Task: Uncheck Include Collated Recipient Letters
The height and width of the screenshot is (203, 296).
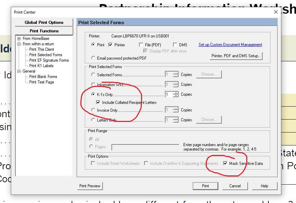Action: pyautogui.click(x=98, y=103)
